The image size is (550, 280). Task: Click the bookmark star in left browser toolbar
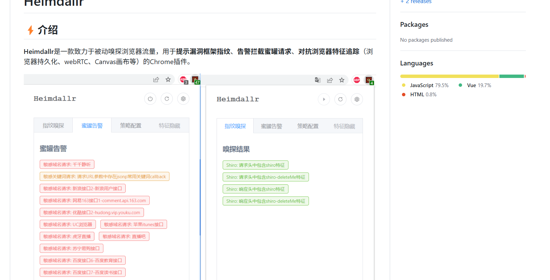pyautogui.click(x=168, y=80)
